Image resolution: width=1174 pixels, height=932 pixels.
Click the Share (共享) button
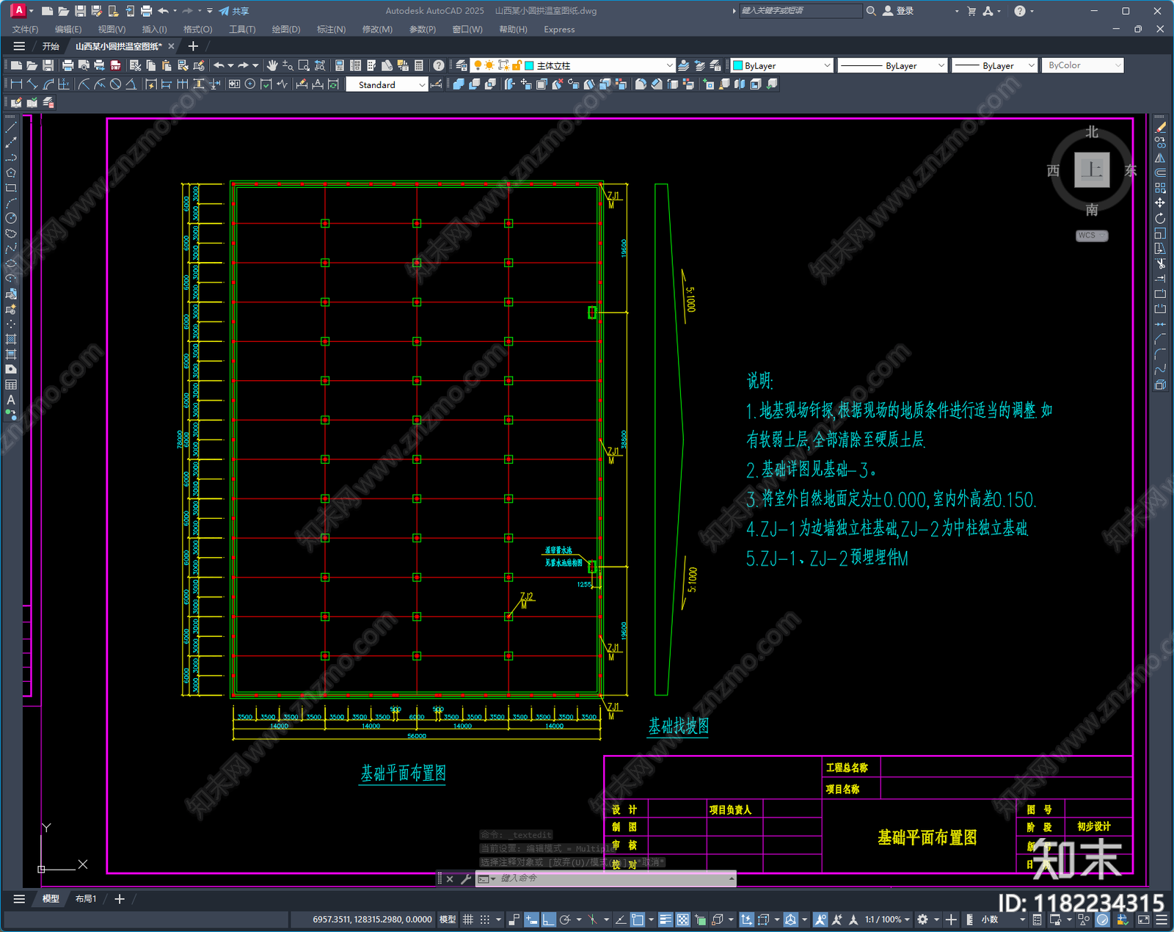(234, 11)
